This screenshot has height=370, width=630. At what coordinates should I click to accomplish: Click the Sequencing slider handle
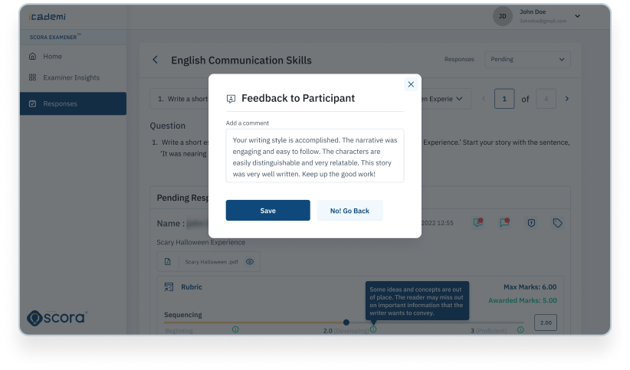(346, 323)
